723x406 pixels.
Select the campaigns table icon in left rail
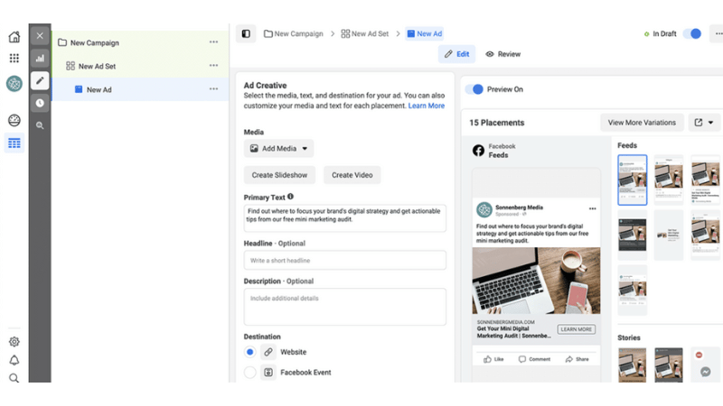click(x=14, y=143)
